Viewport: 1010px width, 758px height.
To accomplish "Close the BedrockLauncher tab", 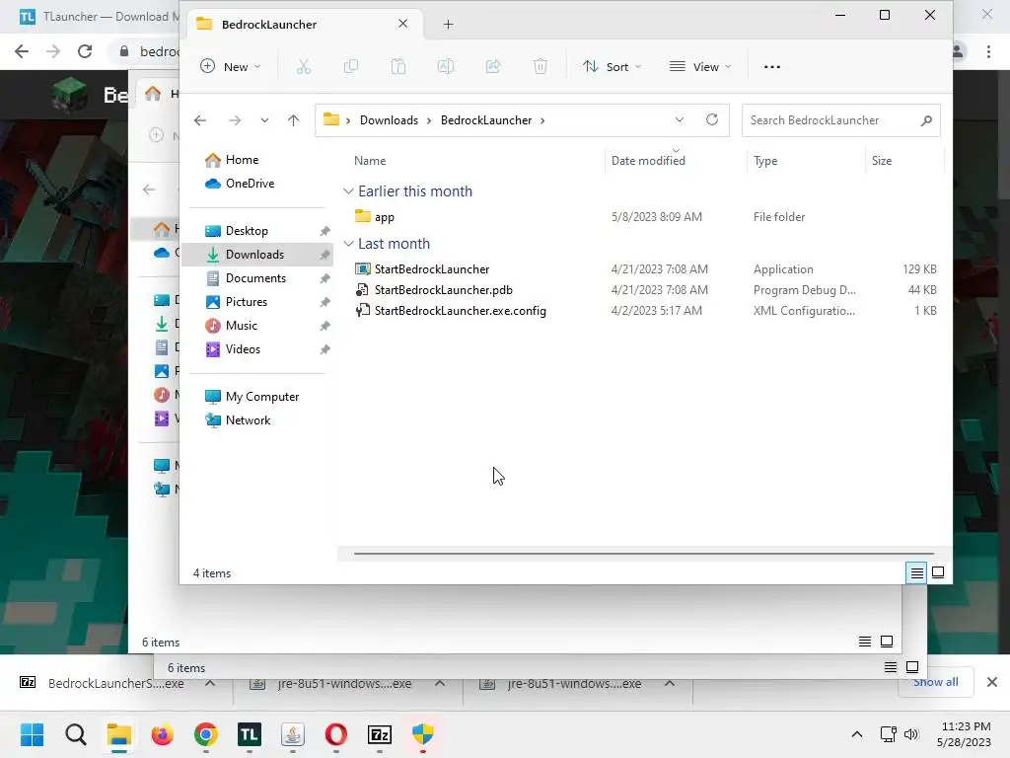I will (x=402, y=24).
